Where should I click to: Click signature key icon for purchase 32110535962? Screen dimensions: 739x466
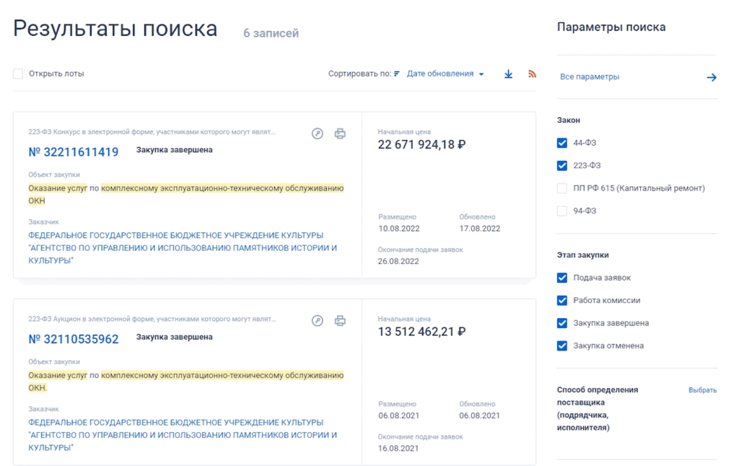click(x=317, y=321)
